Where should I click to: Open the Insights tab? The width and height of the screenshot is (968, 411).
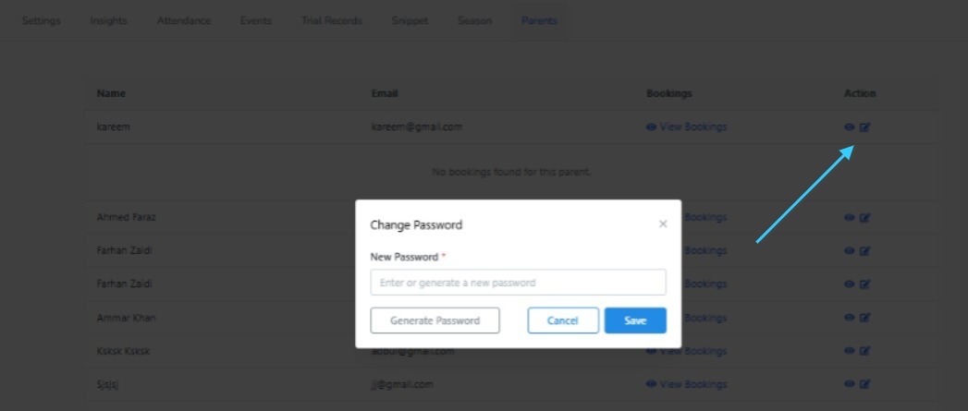pos(109,20)
